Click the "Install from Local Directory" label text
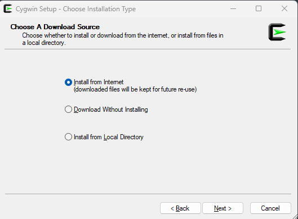The image size is (298, 219). click(109, 137)
